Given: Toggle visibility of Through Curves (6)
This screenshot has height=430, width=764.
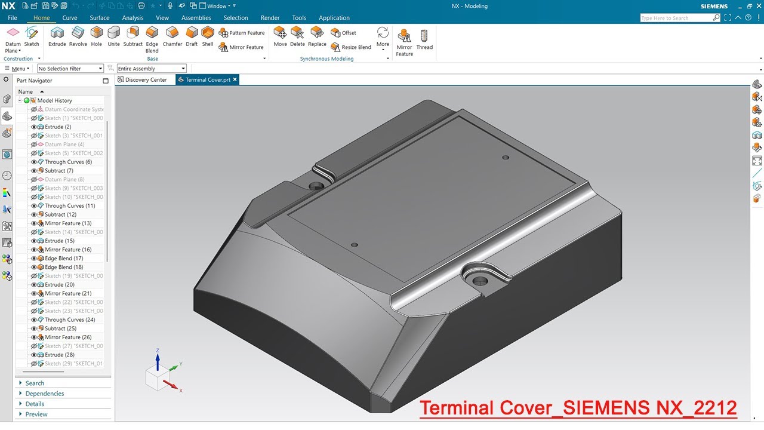Looking at the screenshot, I should pyautogui.click(x=34, y=162).
